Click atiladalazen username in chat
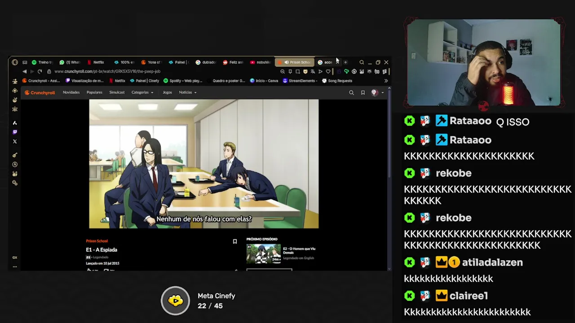 tap(492, 262)
